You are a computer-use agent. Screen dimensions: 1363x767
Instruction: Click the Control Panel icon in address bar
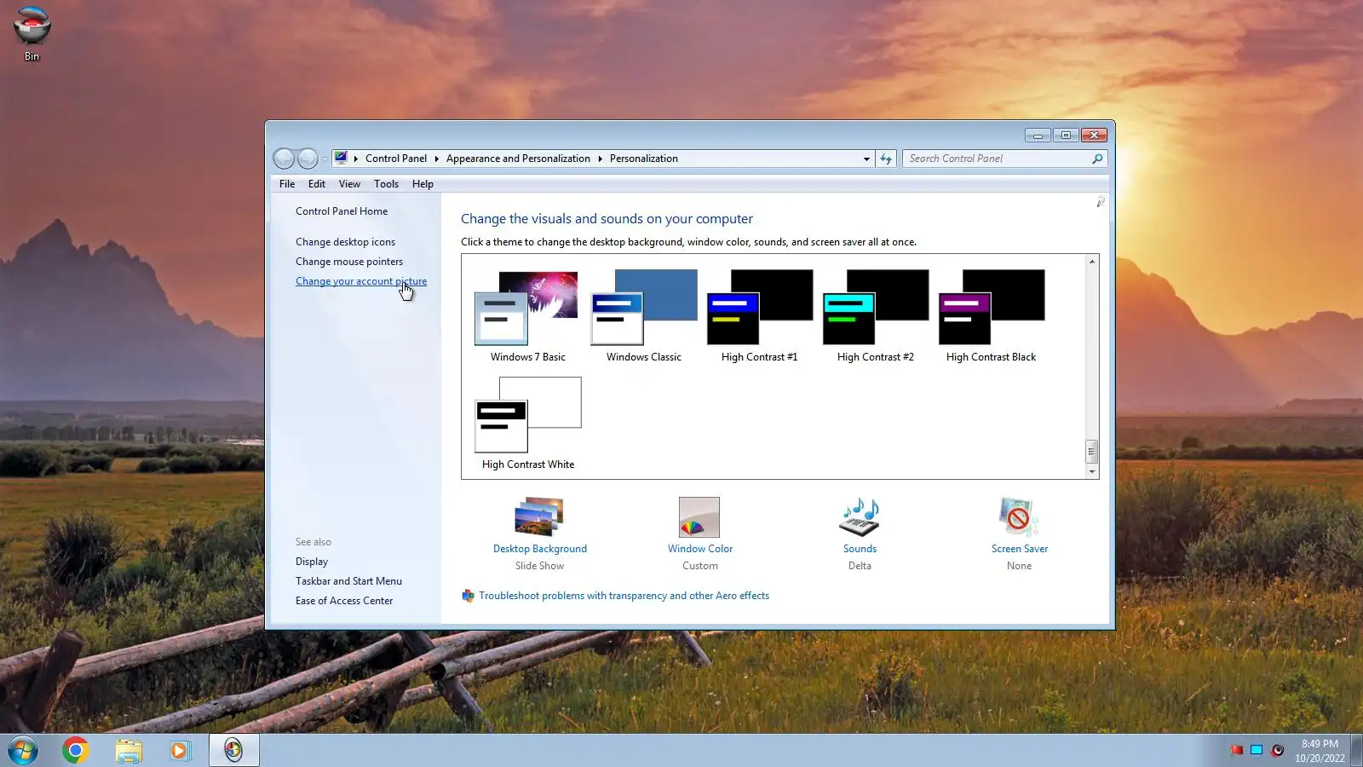(341, 158)
